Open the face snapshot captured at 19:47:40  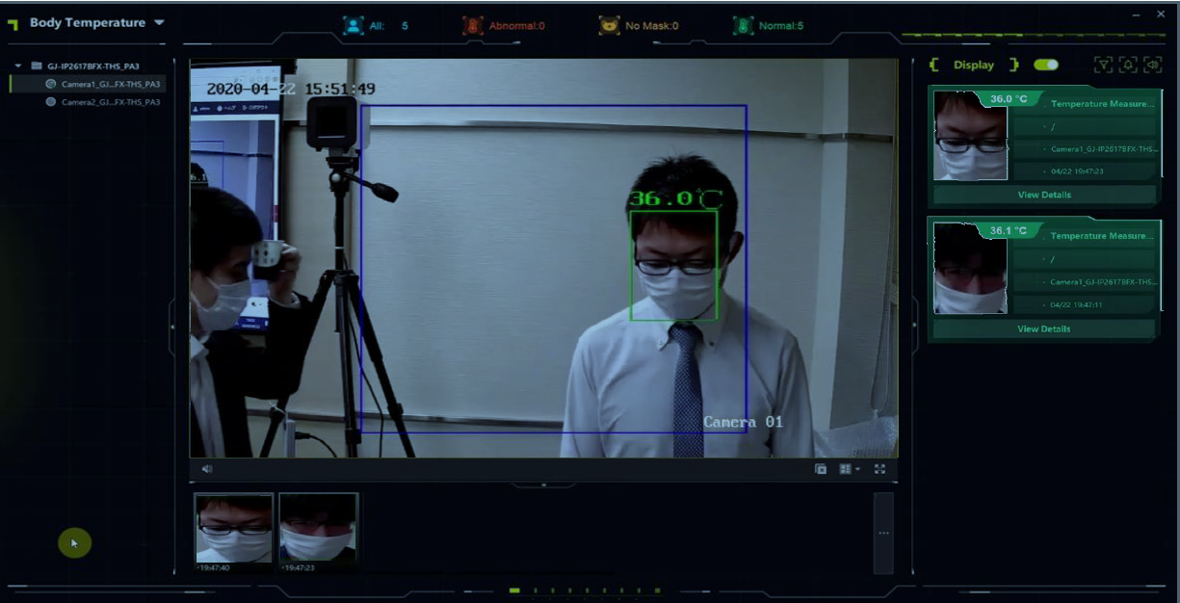click(x=234, y=528)
